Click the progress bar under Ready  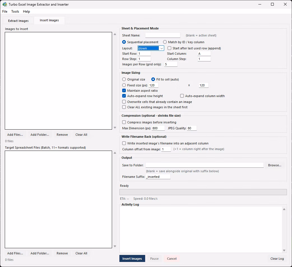point(203,192)
